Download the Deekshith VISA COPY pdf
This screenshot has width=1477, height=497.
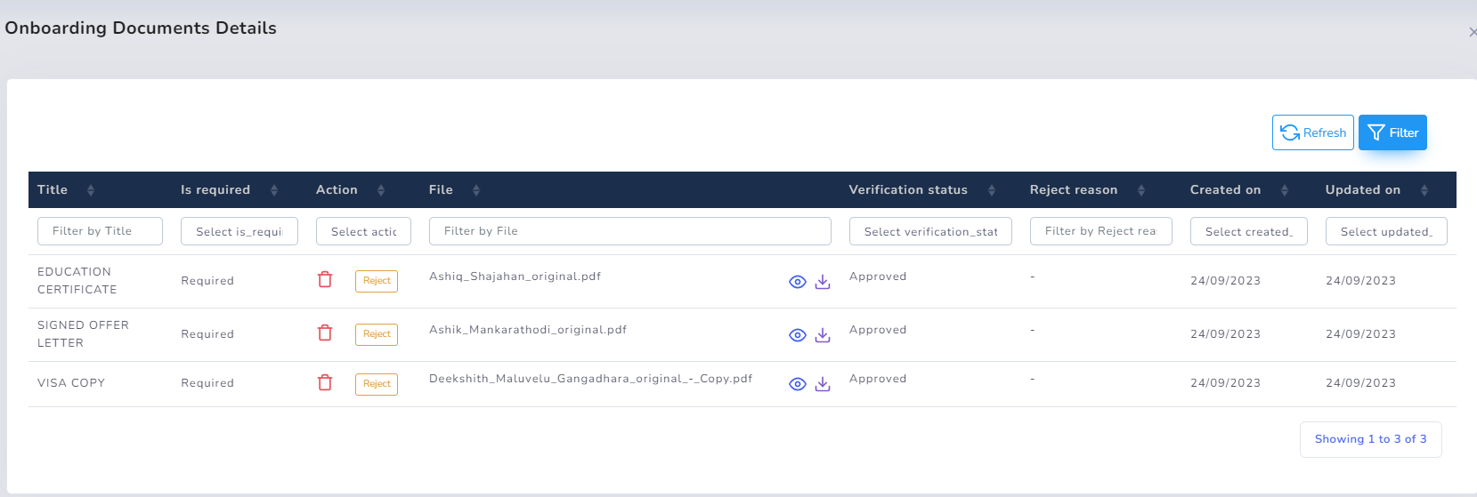point(823,384)
